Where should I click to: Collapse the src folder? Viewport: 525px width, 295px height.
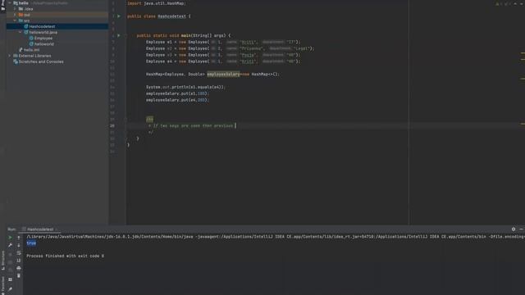tap(15, 20)
